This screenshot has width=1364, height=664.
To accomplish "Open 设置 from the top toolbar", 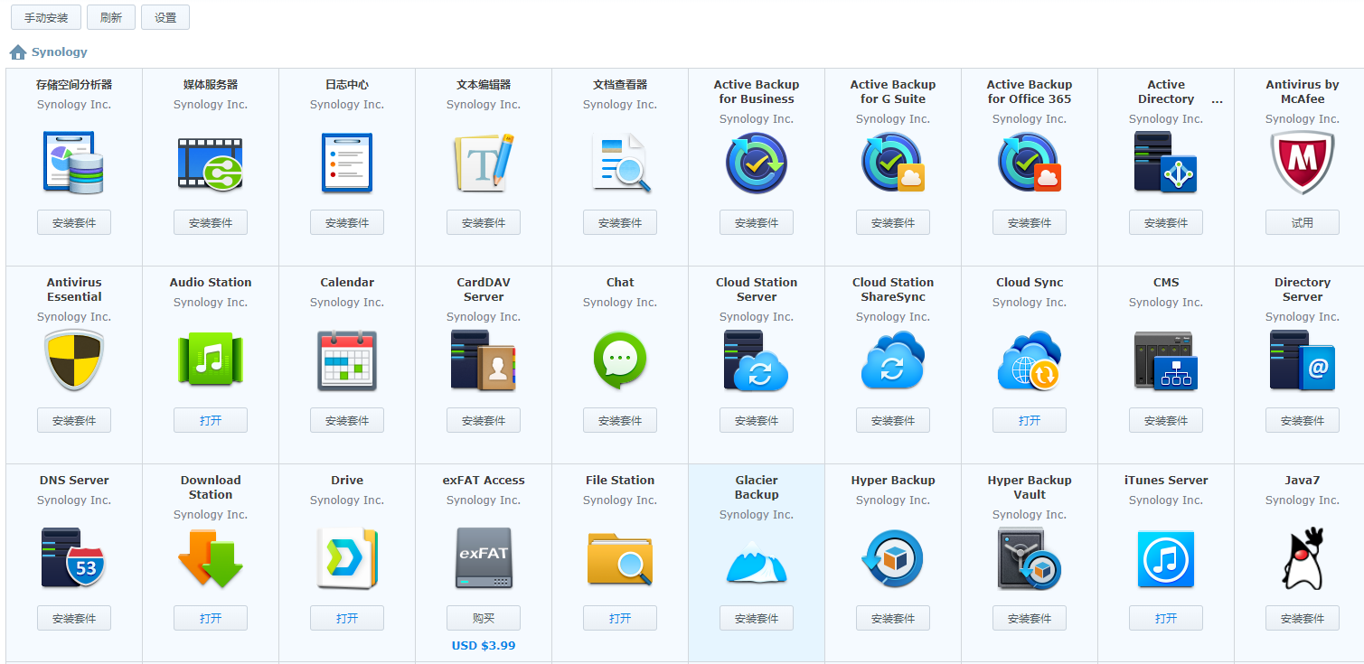I will point(165,18).
